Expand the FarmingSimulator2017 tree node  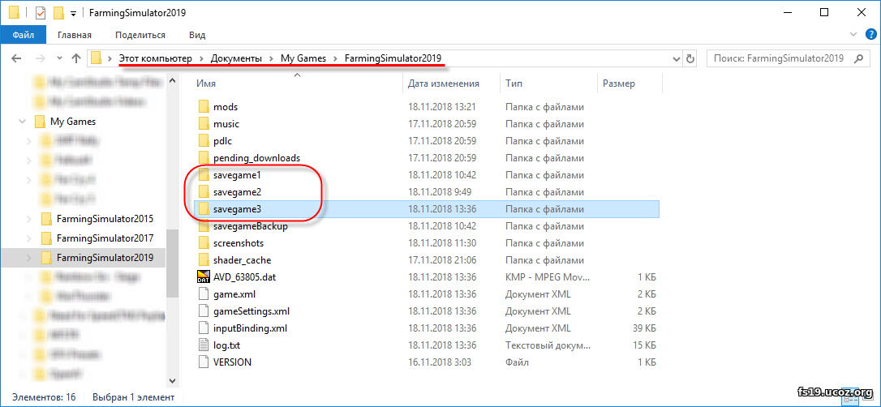coord(29,238)
